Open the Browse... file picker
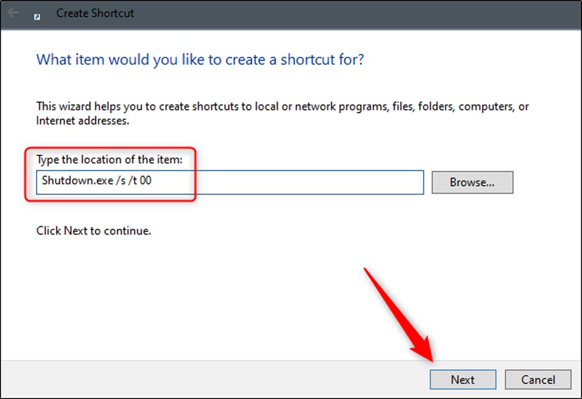 pos(472,182)
